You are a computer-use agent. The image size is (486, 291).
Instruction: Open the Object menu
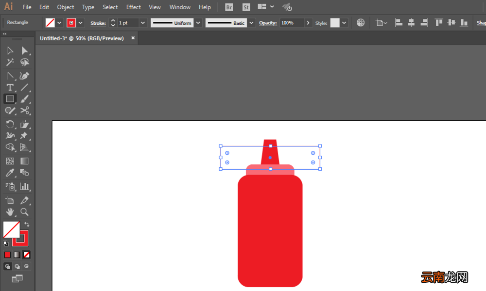pos(66,7)
